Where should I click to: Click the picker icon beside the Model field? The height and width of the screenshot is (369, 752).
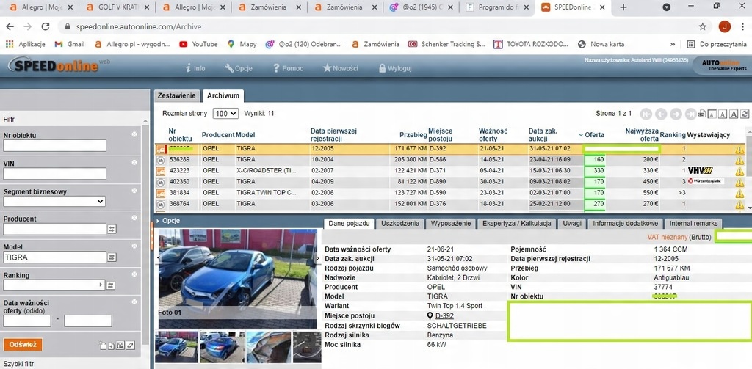112,258
